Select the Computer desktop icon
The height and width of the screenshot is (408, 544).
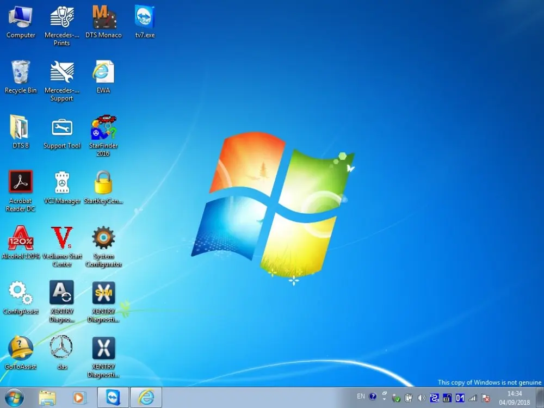pos(21,22)
